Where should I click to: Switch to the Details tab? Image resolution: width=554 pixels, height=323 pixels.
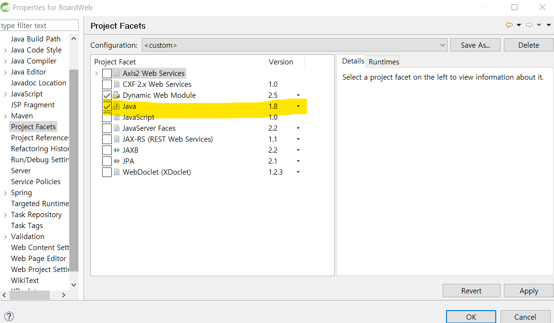(352, 61)
